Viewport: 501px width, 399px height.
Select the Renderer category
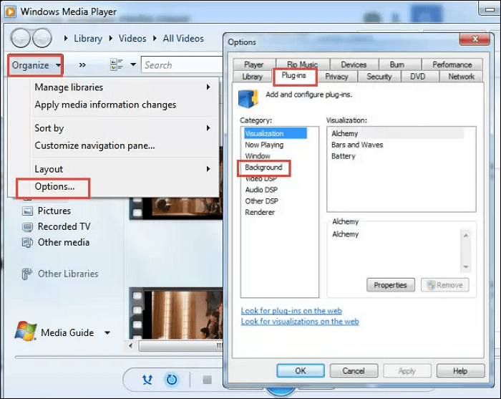click(x=260, y=212)
